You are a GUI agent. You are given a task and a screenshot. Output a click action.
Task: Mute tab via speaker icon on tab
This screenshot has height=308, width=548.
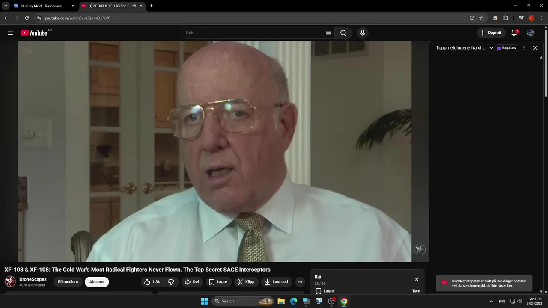pyautogui.click(x=134, y=6)
